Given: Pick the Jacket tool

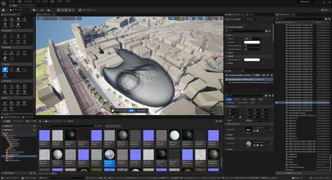Looking at the screenshot, I should (25, 53).
